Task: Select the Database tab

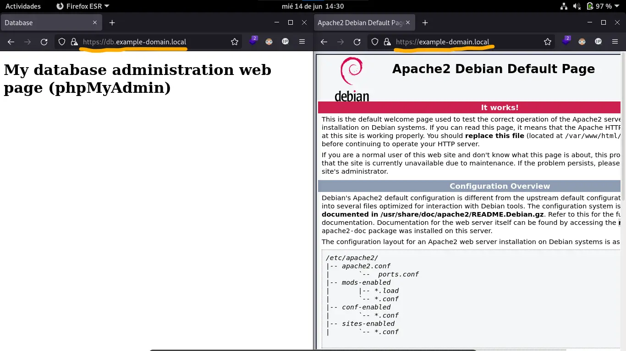Action: pos(50,22)
